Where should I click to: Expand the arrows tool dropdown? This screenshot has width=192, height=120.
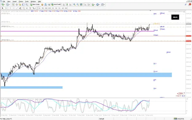coord(35,8)
